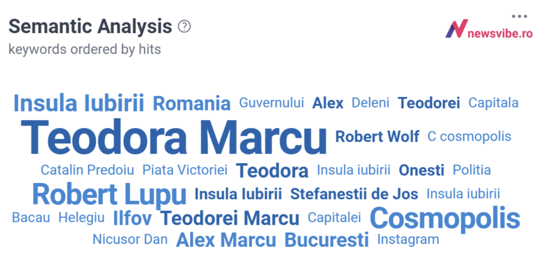Viewport: 558px width, 260px height.
Task: Choose the Helegiu keyword
Action: [81, 218]
